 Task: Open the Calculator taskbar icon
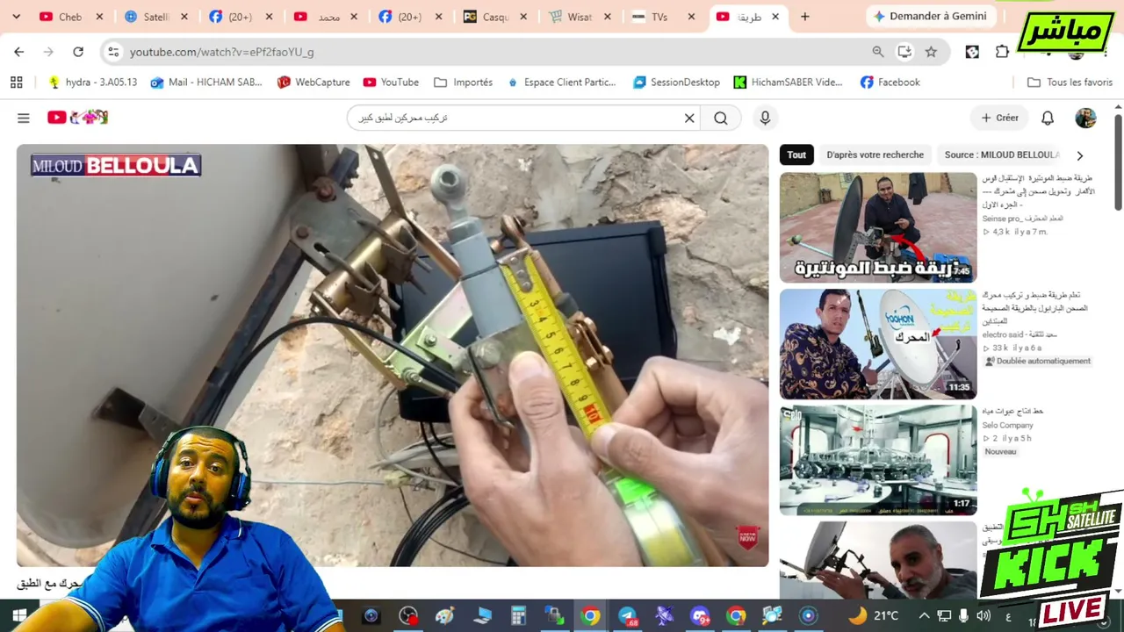(x=518, y=615)
